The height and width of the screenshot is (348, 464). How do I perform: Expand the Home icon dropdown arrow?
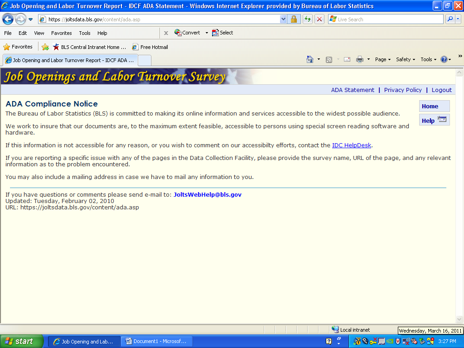[319, 59]
